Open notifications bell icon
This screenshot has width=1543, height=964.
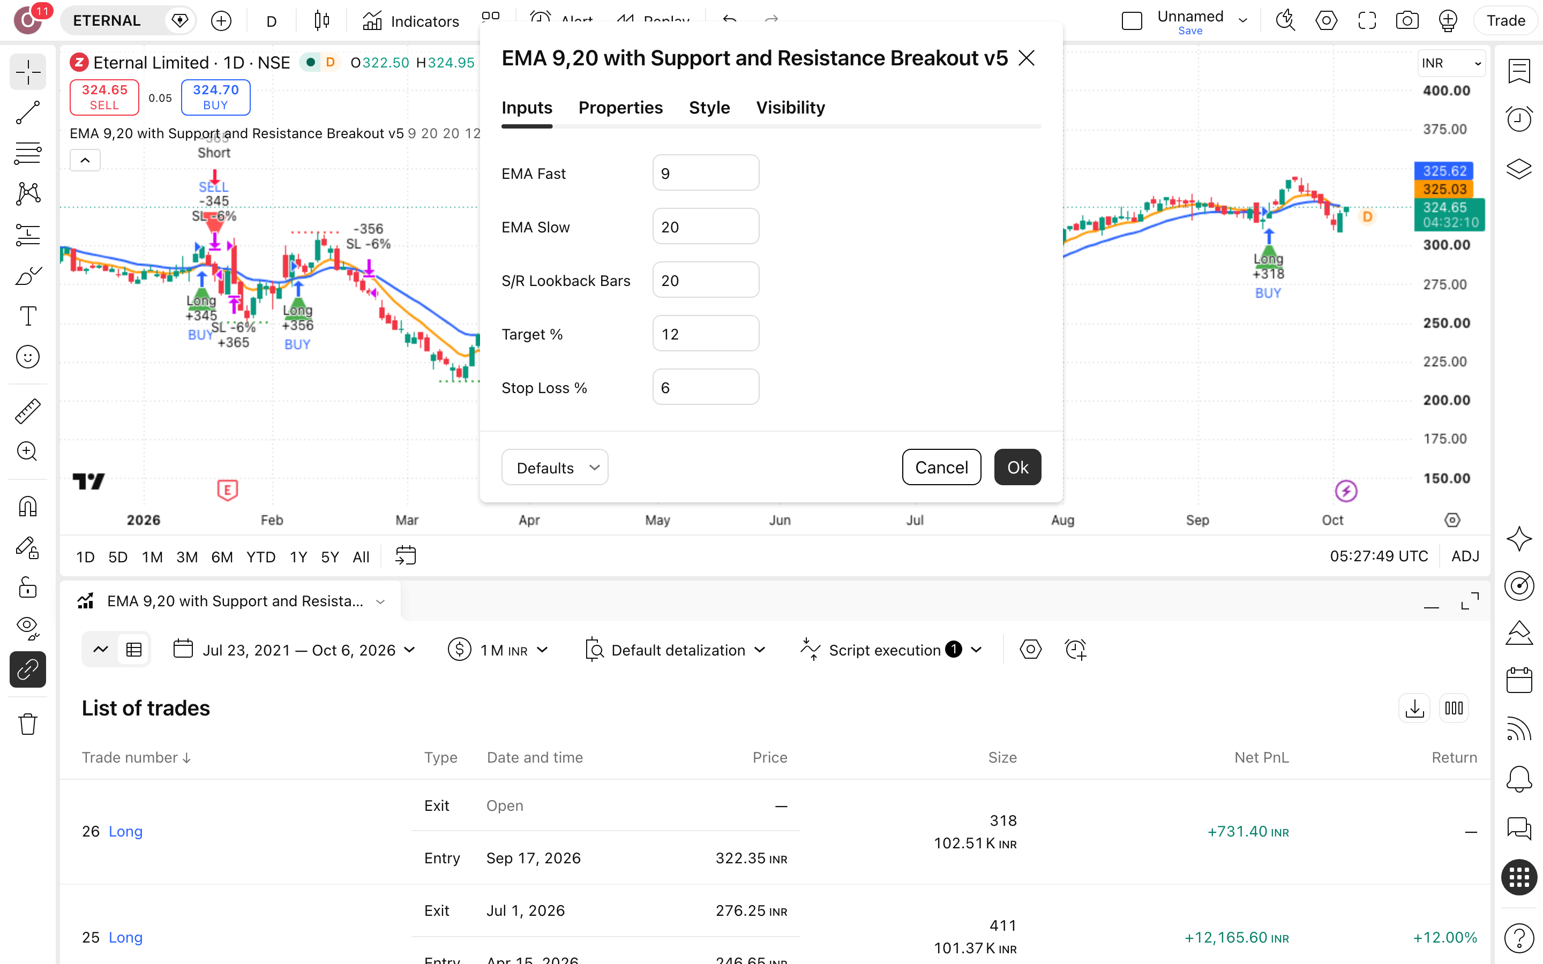coord(1519,779)
